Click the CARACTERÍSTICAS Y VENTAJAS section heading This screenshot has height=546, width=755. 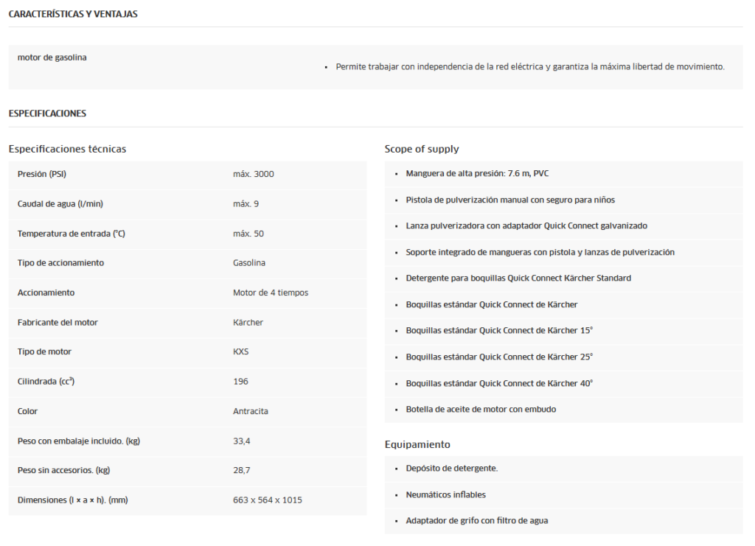[72, 14]
